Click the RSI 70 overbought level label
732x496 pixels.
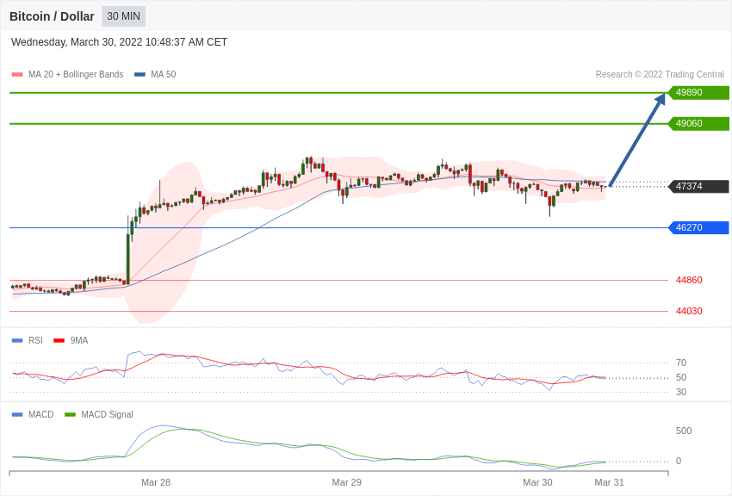tap(681, 363)
